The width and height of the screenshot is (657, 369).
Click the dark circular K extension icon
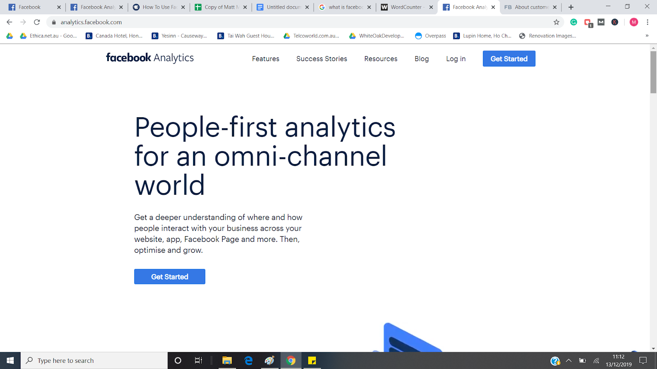pyautogui.click(x=615, y=22)
